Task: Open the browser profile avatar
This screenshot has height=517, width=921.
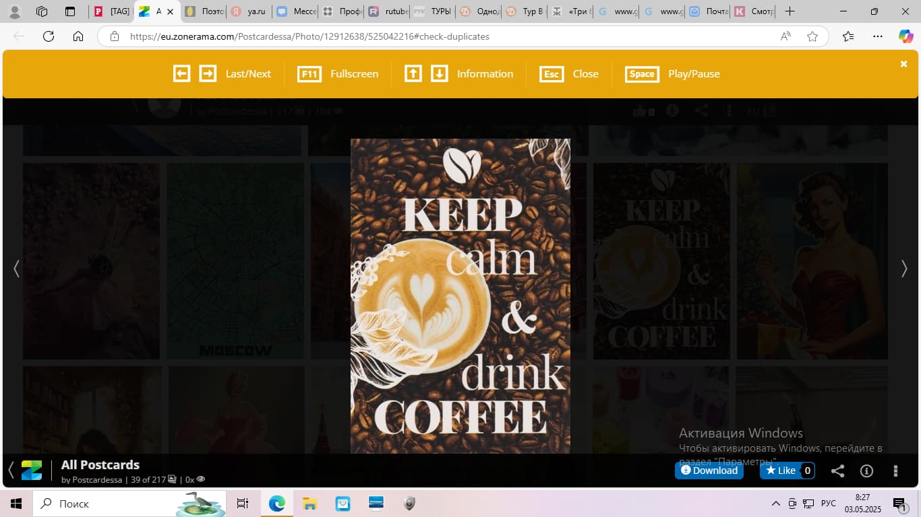Action: click(14, 11)
